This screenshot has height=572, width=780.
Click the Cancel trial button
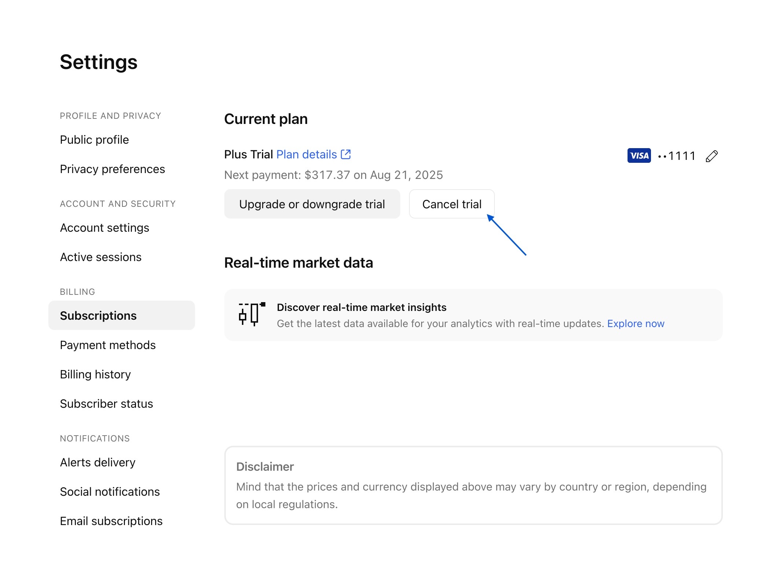click(452, 204)
